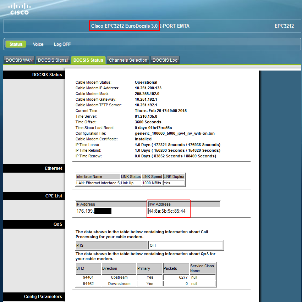Click the Time Server value 81.210.135.8
302x302 pixels.
tap(146, 116)
